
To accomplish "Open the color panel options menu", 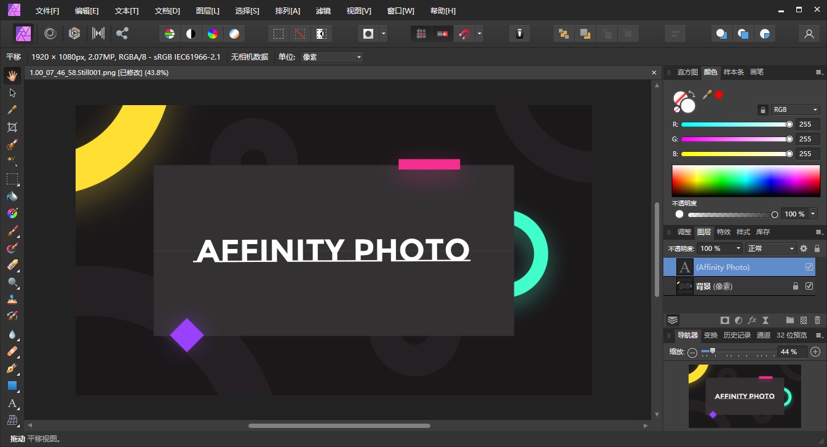I will coord(819,73).
